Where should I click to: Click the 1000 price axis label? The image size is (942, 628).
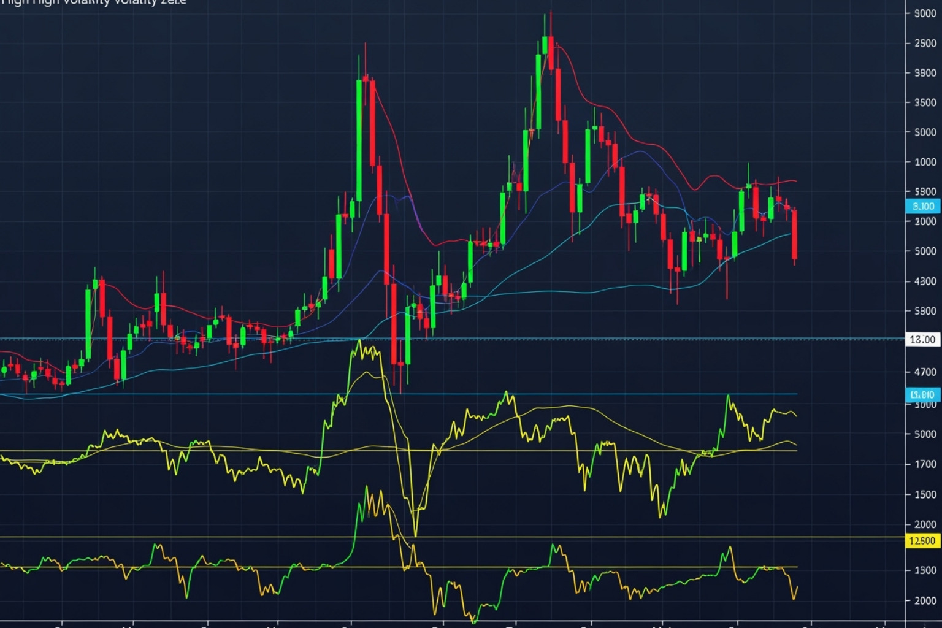[x=925, y=162]
